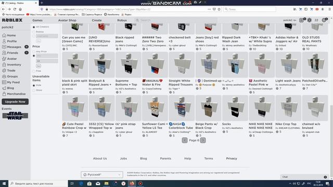Open the Terms footer link
Image resolution: width=333 pixels, height=187 pixels.
(209, 158)
